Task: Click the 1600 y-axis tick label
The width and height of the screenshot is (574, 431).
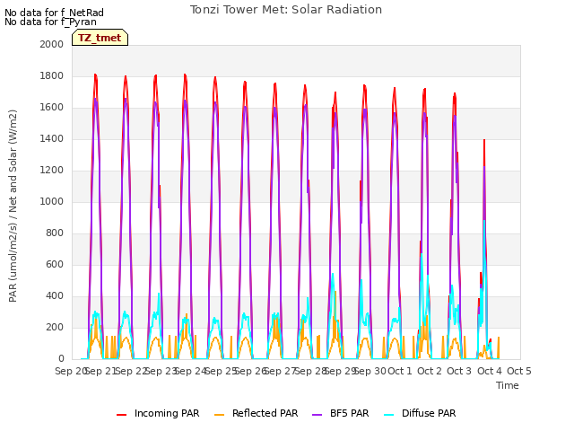Action: tap(52, 108)
